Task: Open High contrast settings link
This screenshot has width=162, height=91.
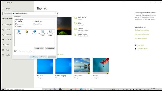Action: pyautogui.click(x=142, y=34)
